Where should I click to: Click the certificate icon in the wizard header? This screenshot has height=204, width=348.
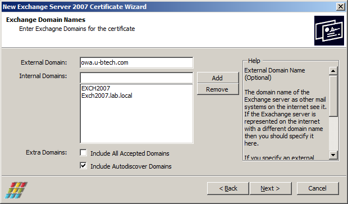(329, 30)
